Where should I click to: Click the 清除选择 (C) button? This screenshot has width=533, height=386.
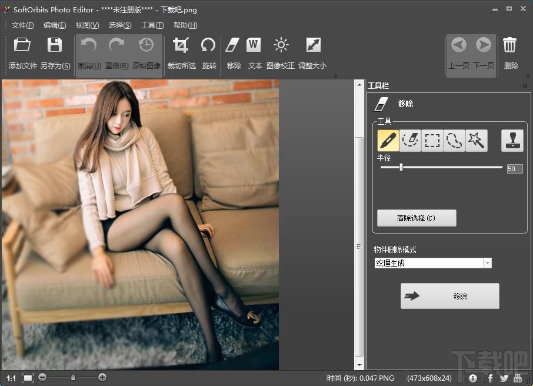[417, 218]
